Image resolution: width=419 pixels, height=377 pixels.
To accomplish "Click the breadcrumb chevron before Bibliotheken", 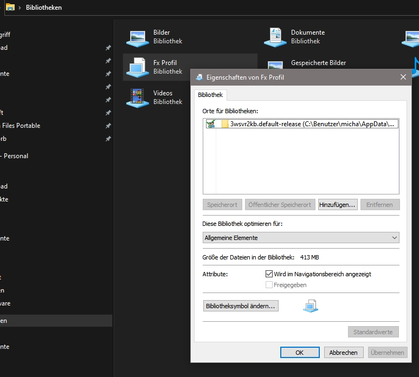I will 20,8.
